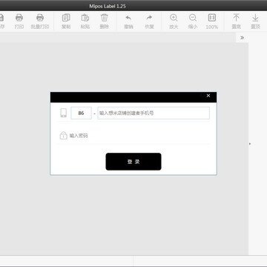This screenshot has height=267, width=267.
Task: Click the 86 country code field
Action: 81,113
